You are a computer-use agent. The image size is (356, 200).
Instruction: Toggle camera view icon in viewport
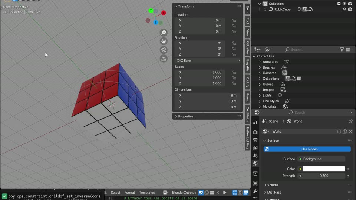[164, 50]
